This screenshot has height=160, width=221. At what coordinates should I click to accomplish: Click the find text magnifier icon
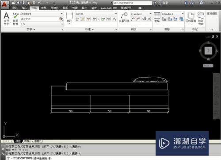(61, 19)
